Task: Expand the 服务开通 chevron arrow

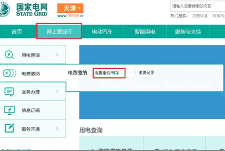Action: point(57,128)
